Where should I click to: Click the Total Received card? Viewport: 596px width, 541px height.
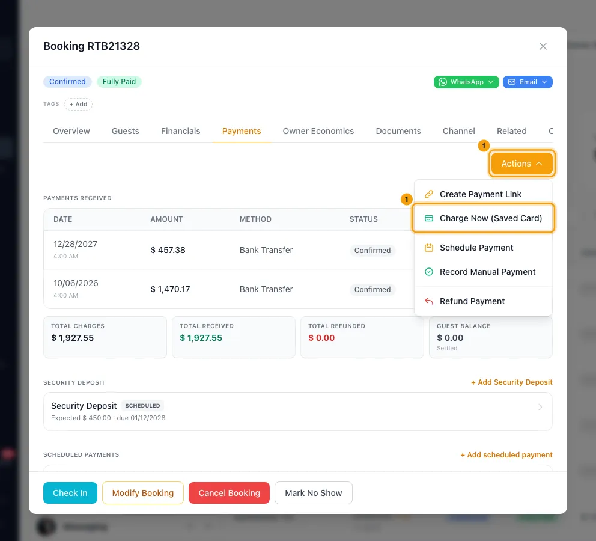[233, 337]
